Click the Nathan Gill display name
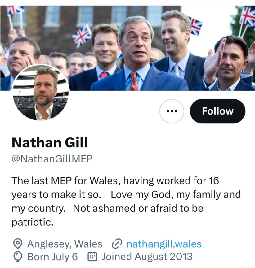Viewport: 255px width, 268px height. click(x=50, y=143)
